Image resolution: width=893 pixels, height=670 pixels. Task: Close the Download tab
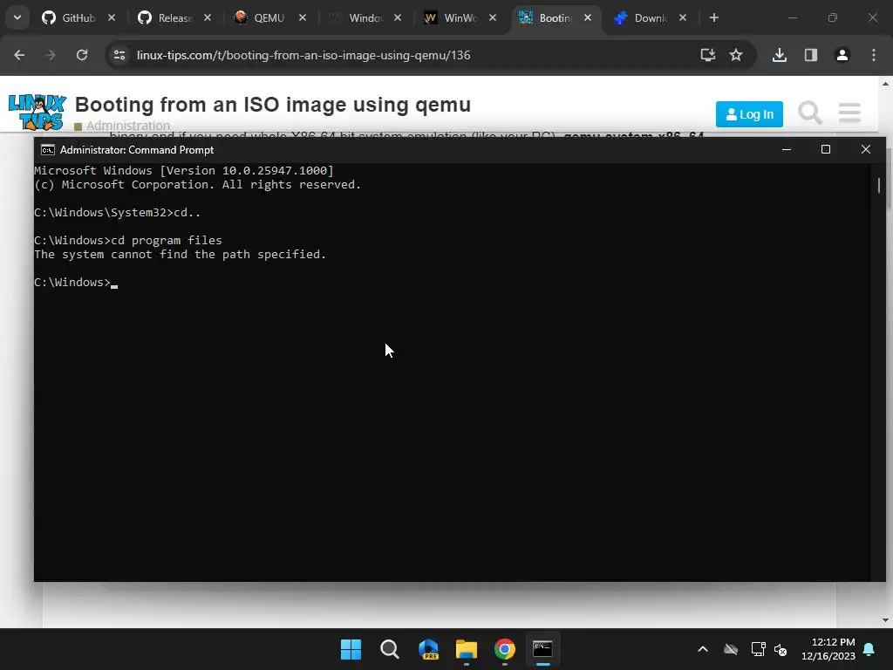click(x=683, y=17)
